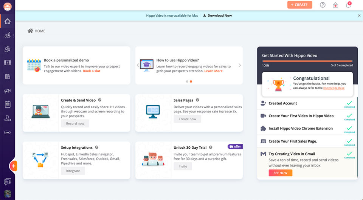Open the analytics chart icon in the sidebar
The width and height of the screenshot is (363, 200).
click(8, 35)
